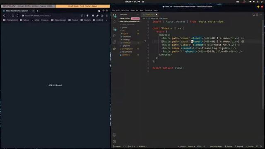The image size is (265, 149).
Task: Click the Brave back navigation arrow
Action: [4, 16]
